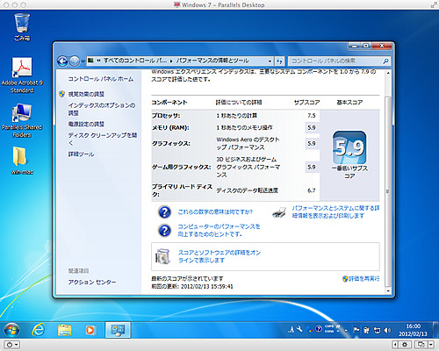Select すべてのコントロール パ... breadcrumb
This screenshot has width=439, height=351.
click(x=135, y=61)
